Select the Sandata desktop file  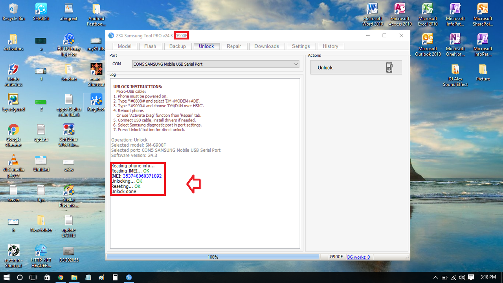click(x=69, y=72)
